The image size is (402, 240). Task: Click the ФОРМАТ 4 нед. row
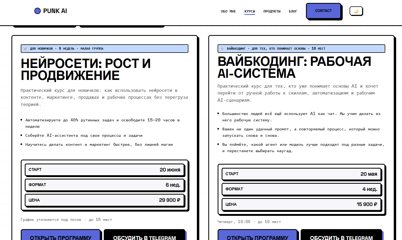click(x=301, y=189)
